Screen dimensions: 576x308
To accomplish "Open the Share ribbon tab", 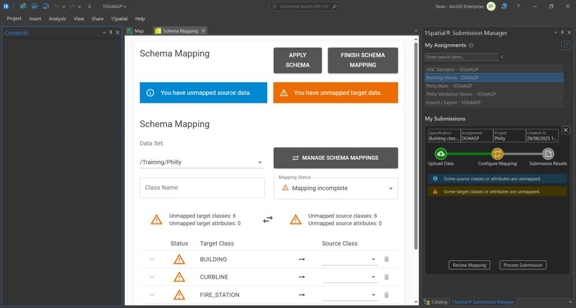I will point(97,19).
